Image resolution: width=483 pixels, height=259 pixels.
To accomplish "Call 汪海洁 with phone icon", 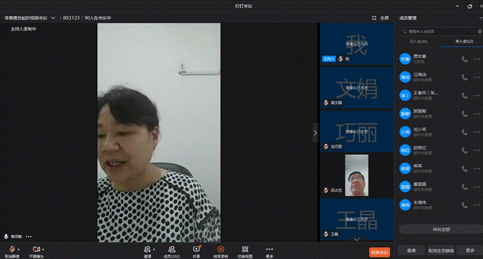I will (465, 77).
